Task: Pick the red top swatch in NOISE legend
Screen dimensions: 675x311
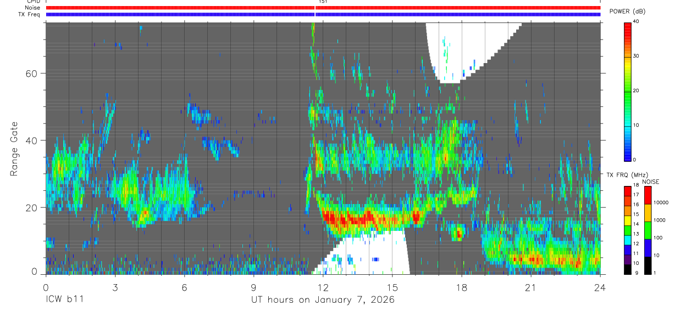Action: pos(647,195)
